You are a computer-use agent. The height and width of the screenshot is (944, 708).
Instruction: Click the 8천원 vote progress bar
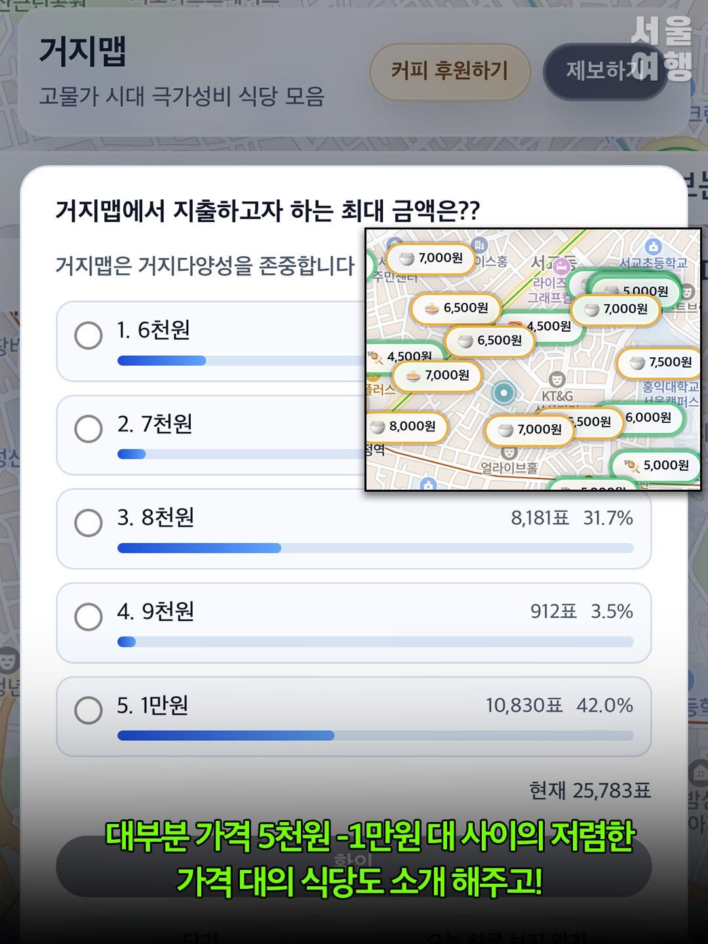(375, 548)
